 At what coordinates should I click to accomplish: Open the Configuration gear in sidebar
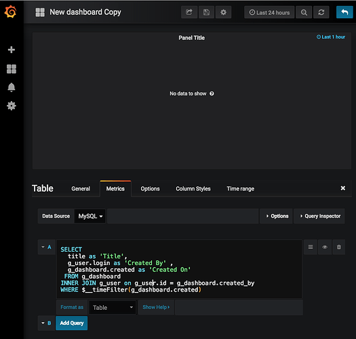pos(12,106)
